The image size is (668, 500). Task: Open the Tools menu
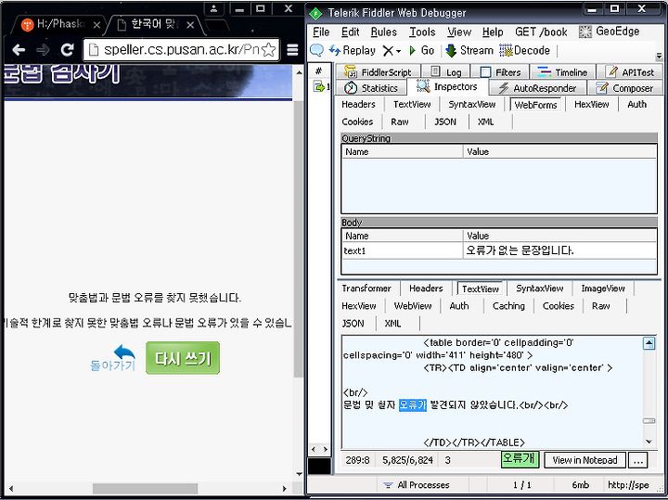click(x=422, y=32)
